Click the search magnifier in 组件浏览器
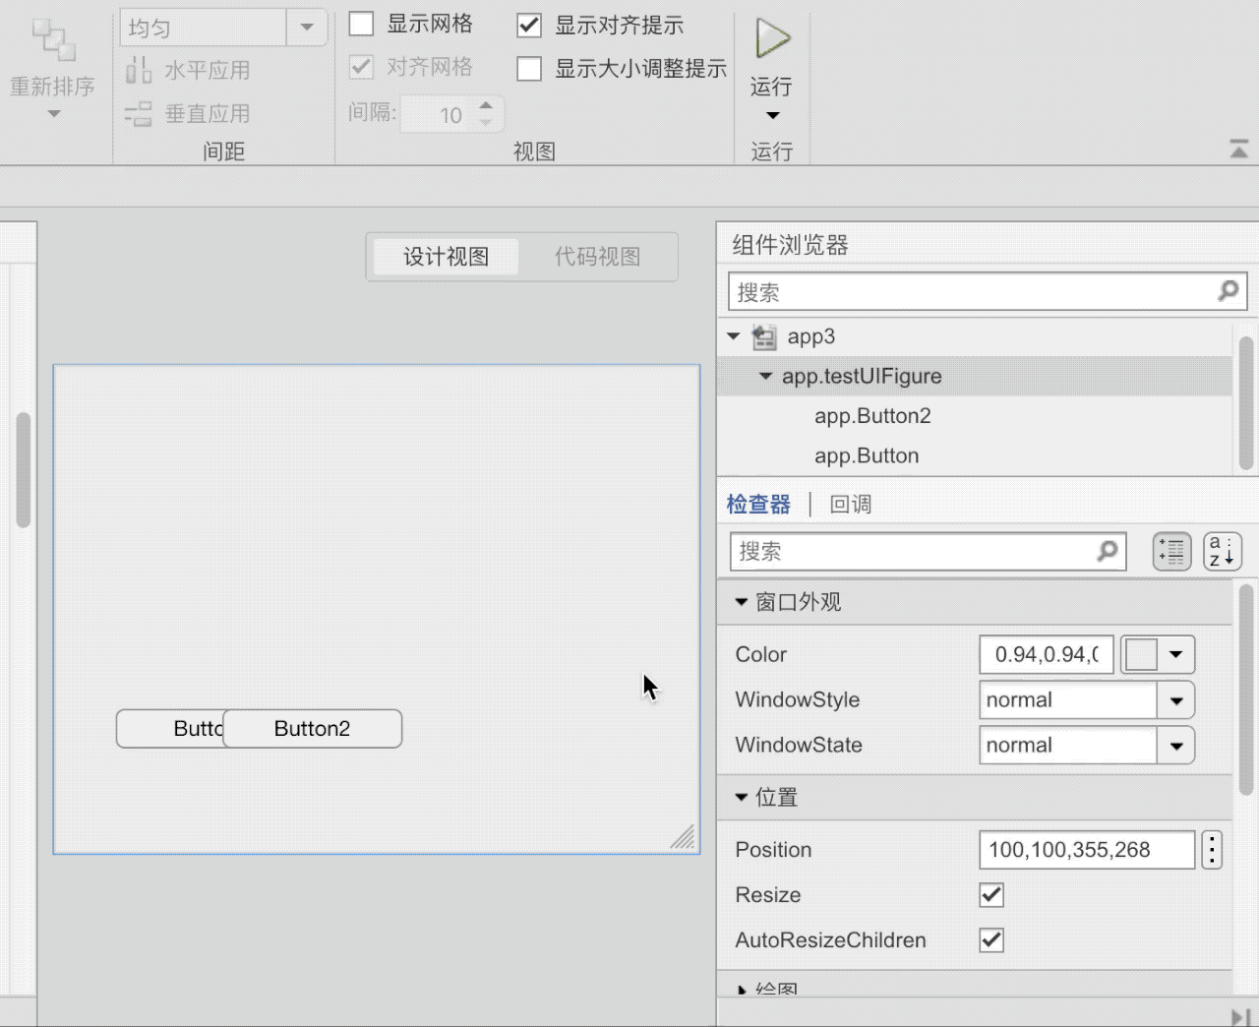1259x1027 pixels. pos(1228,291)
